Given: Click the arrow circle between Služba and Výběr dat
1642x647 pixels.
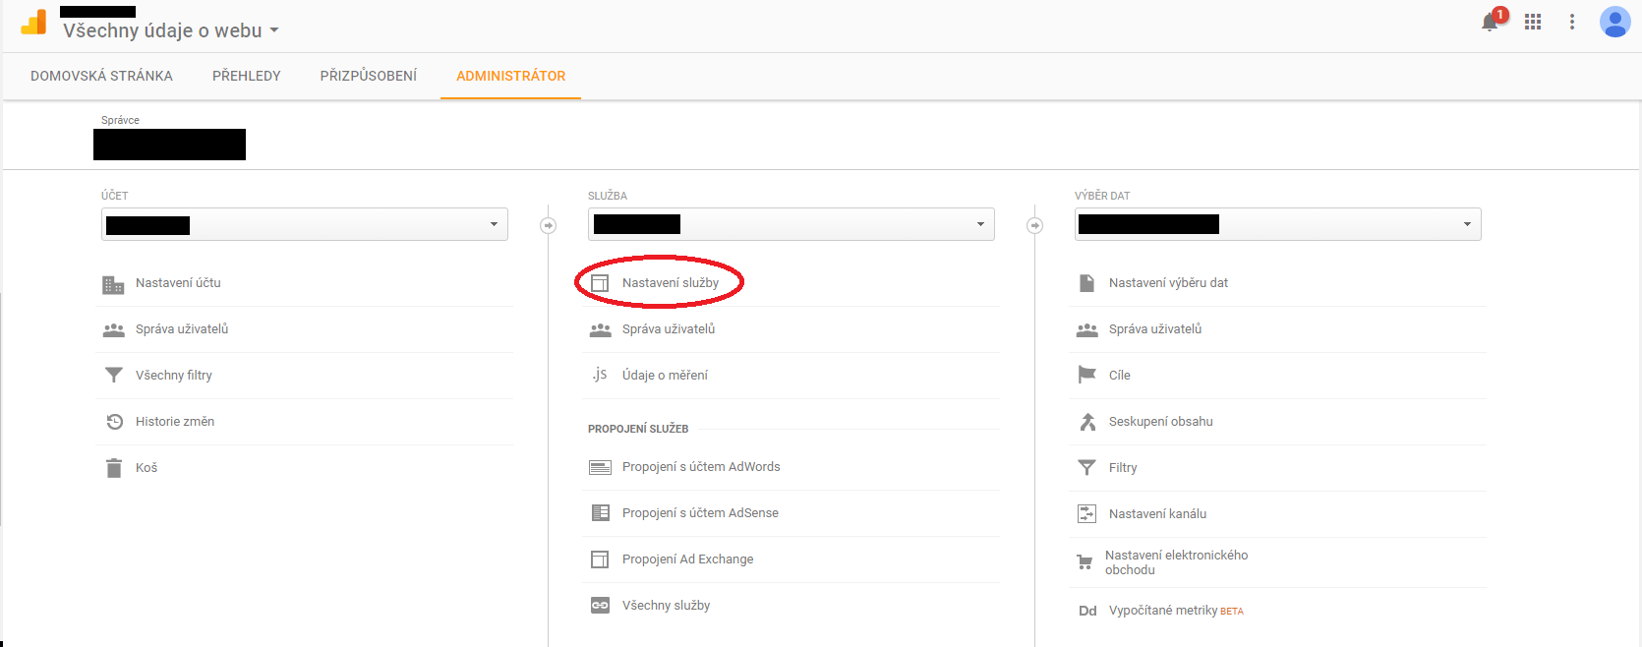Looking at the screenshot, I should tap(1034, 226).
